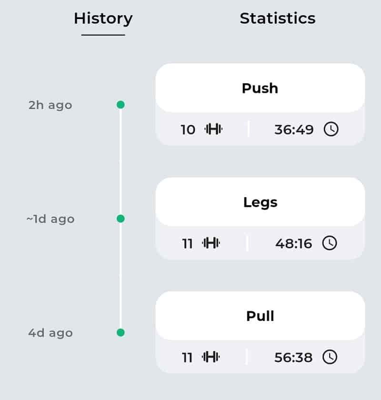Viewport: 381px width, 400px height.
Task: Click the dumbbell icon in Legs card
Action: 211,243
